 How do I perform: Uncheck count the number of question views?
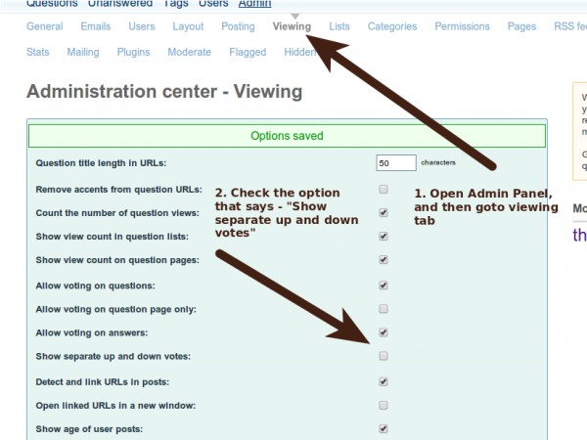click(384, 212)
